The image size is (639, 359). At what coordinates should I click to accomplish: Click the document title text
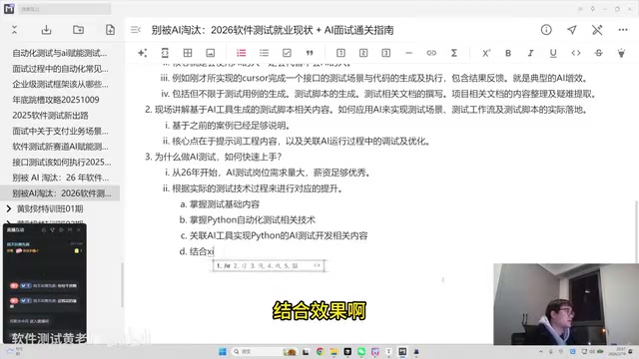[273, 30]
